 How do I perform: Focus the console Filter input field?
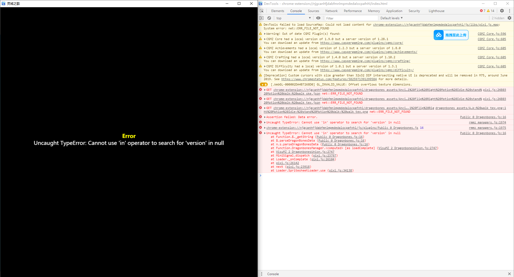[352, 18]
